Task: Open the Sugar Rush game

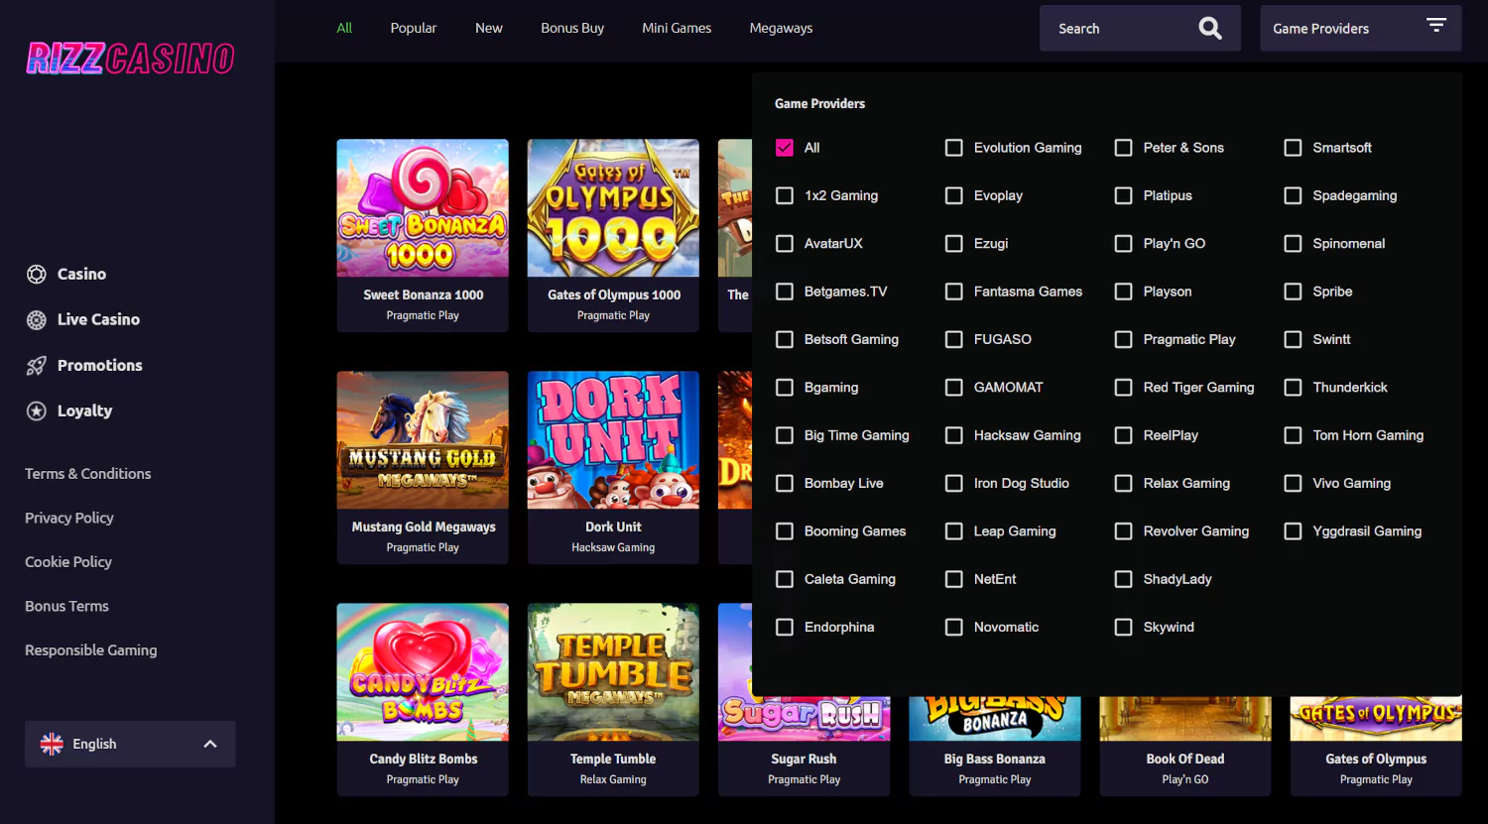Action: pyautogui.click(x=804, y=719)
